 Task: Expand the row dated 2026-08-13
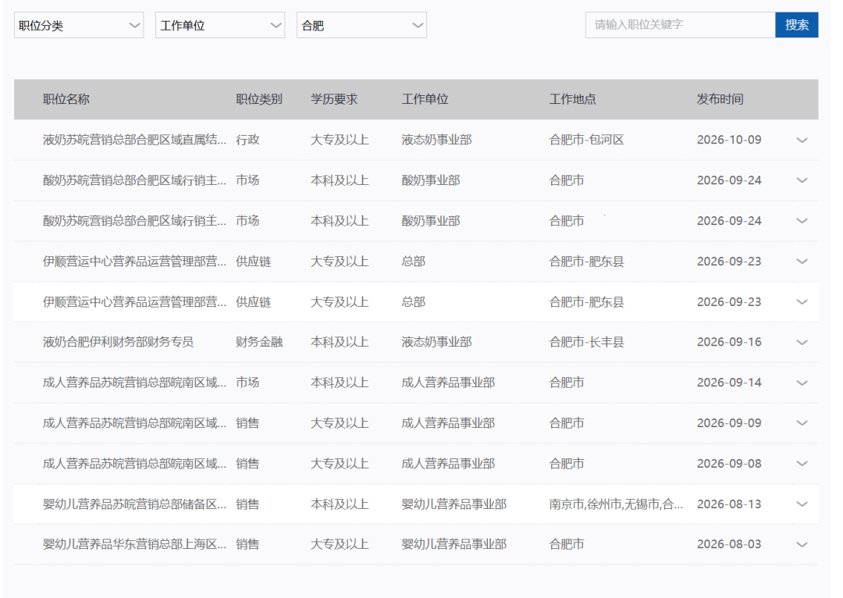click(802, 504)
